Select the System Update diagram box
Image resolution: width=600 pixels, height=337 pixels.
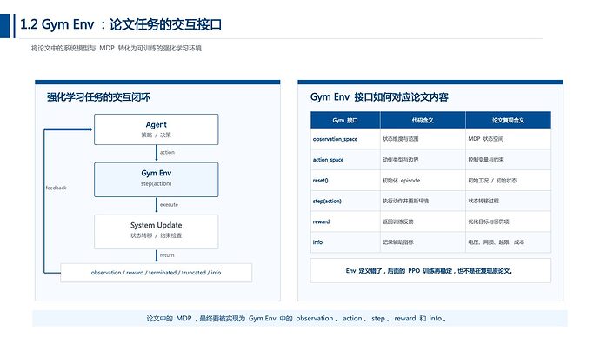[157, 232]
